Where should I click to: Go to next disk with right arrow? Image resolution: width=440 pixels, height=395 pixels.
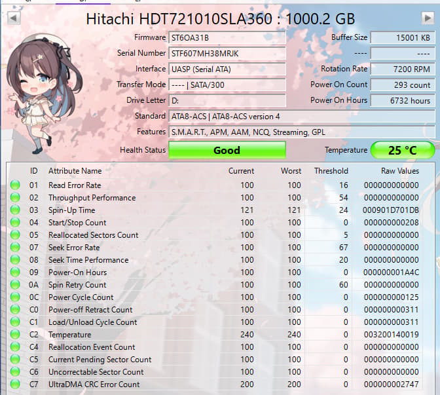tap(428, 18)
